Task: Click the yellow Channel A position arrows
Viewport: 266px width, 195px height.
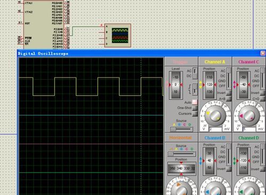Action: [x=201, y=84]
